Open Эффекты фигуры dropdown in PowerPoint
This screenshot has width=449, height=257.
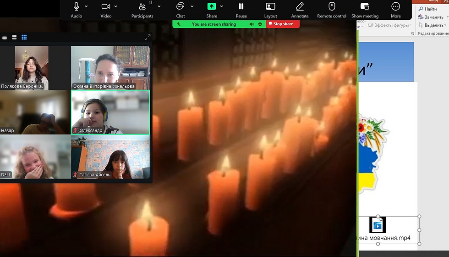(x=390, y=25)
